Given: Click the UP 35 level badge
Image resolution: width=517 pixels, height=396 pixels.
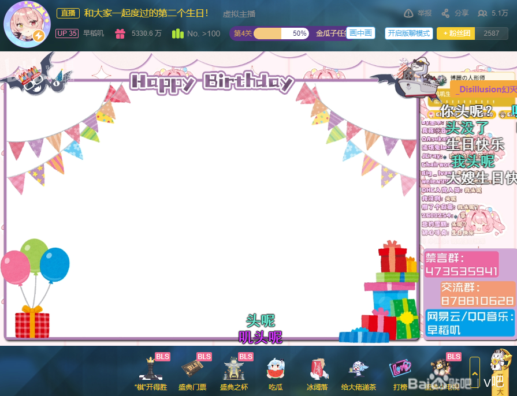Looking at the screenshot, I should click(x=67, y=33).
